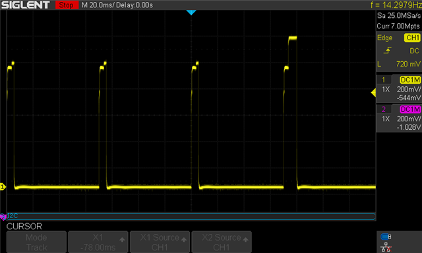Click the I2C decode bus bar
Image resolution: width=422 pixels, height=253 pixels.
coord(191,217)
